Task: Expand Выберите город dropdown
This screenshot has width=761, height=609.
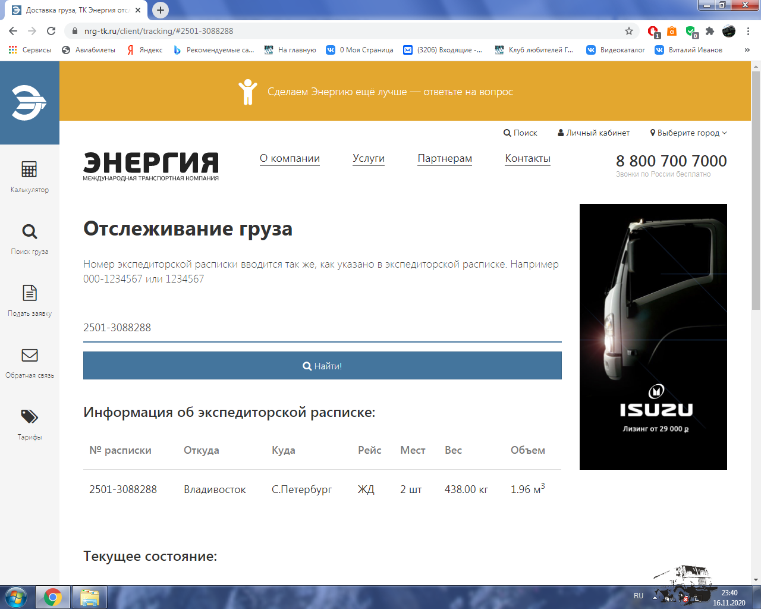Action: click(x=688, y=133)
